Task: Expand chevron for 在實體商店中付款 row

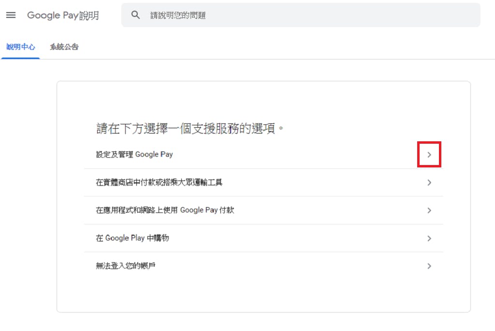Action: 429,182
